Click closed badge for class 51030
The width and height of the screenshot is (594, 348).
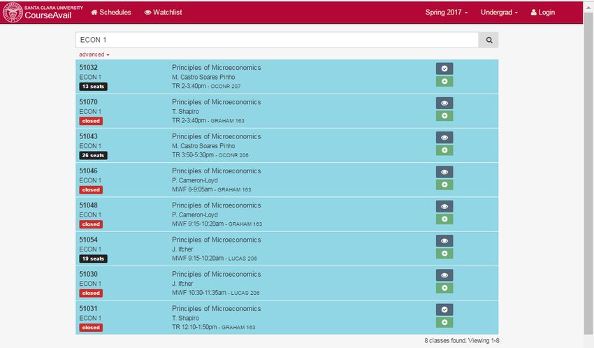[91, 293]
